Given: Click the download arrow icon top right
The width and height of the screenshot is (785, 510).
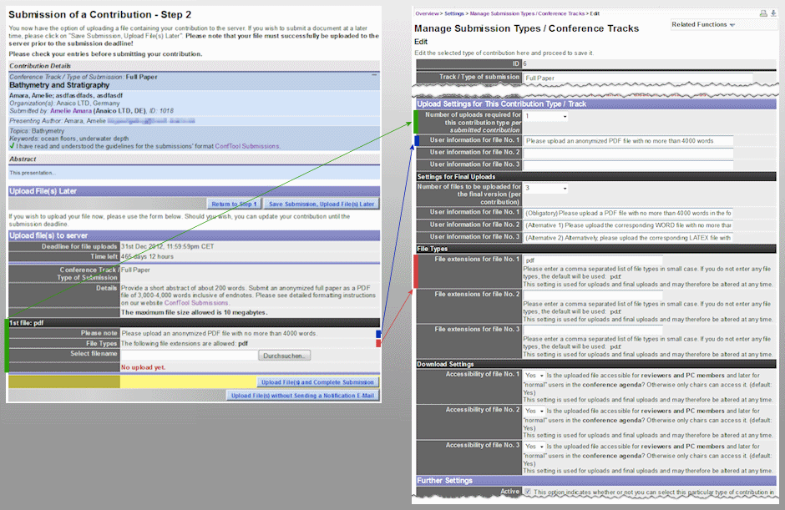Looking at the screenshot, I should point(773,13).
